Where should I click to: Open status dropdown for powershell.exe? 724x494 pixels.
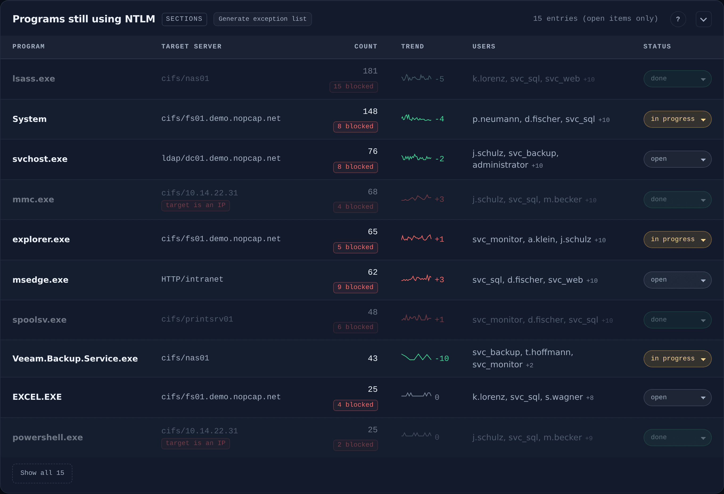(677, 438)
